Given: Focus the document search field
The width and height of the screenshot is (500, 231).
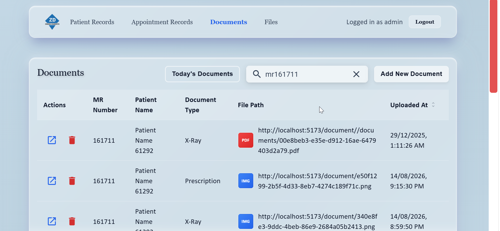Looking at the screenshot, I should coord(307,74).
